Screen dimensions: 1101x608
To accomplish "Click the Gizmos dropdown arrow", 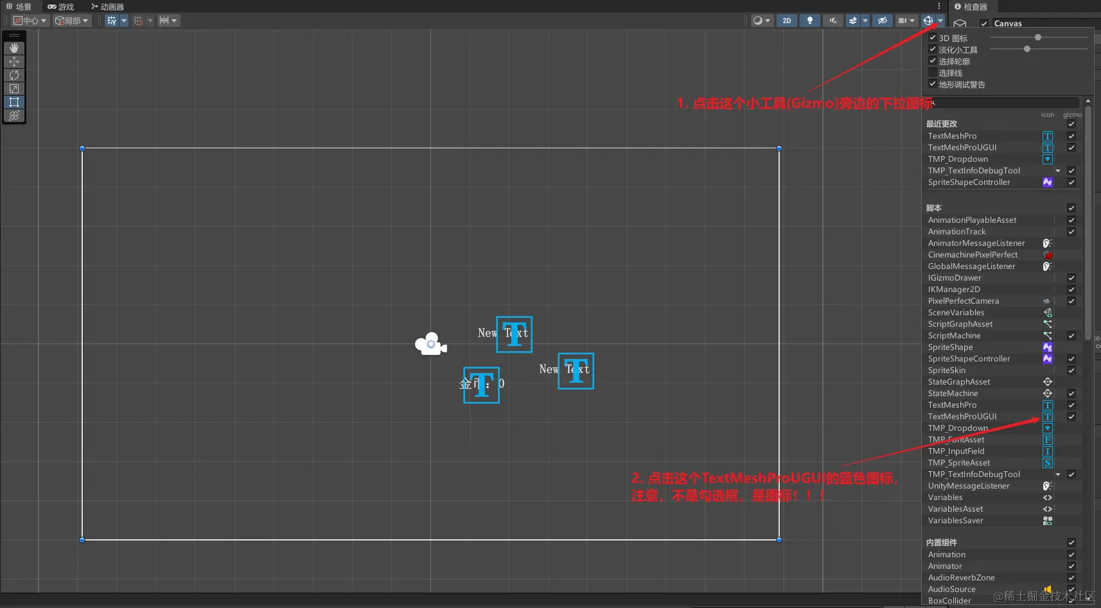I will 940,21.
